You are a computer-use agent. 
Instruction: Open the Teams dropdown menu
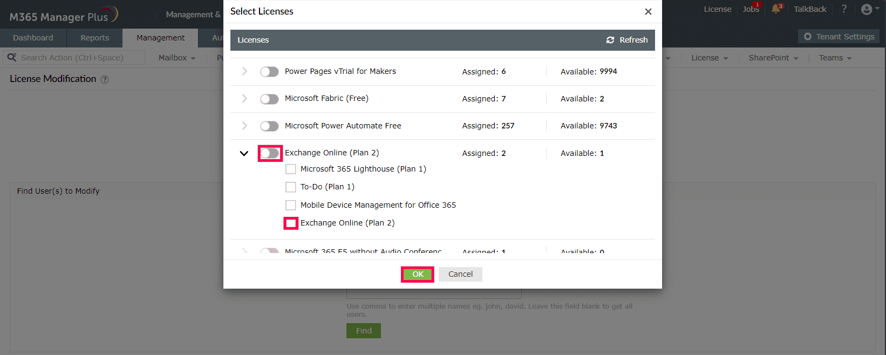[835, 58]
